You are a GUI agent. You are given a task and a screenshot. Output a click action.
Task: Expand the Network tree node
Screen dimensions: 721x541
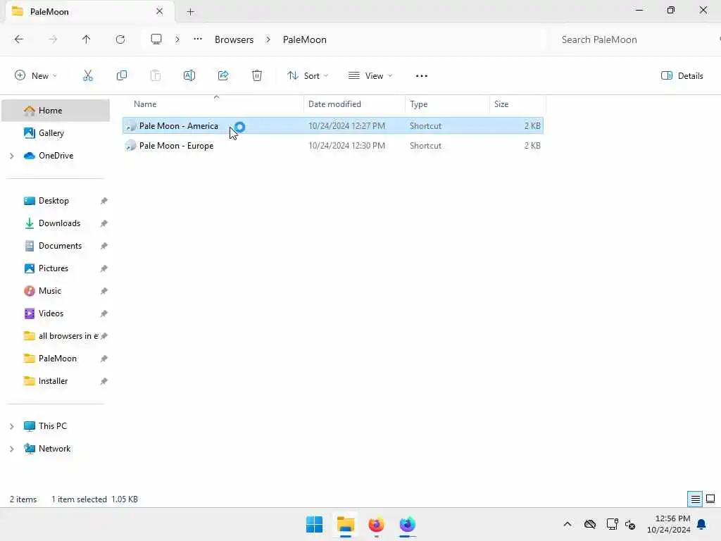click(x=11, y=449)
